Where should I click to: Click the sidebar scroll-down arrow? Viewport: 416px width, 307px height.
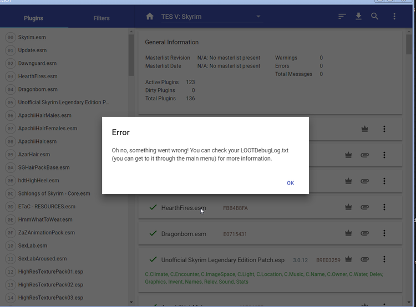pos(131,302)
